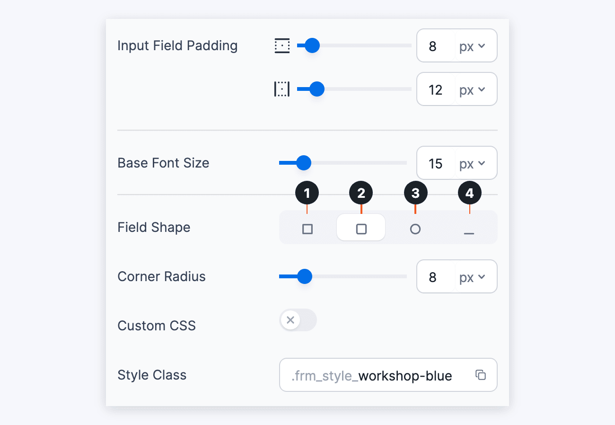Click the Style Class text field

tap(388, 375)
